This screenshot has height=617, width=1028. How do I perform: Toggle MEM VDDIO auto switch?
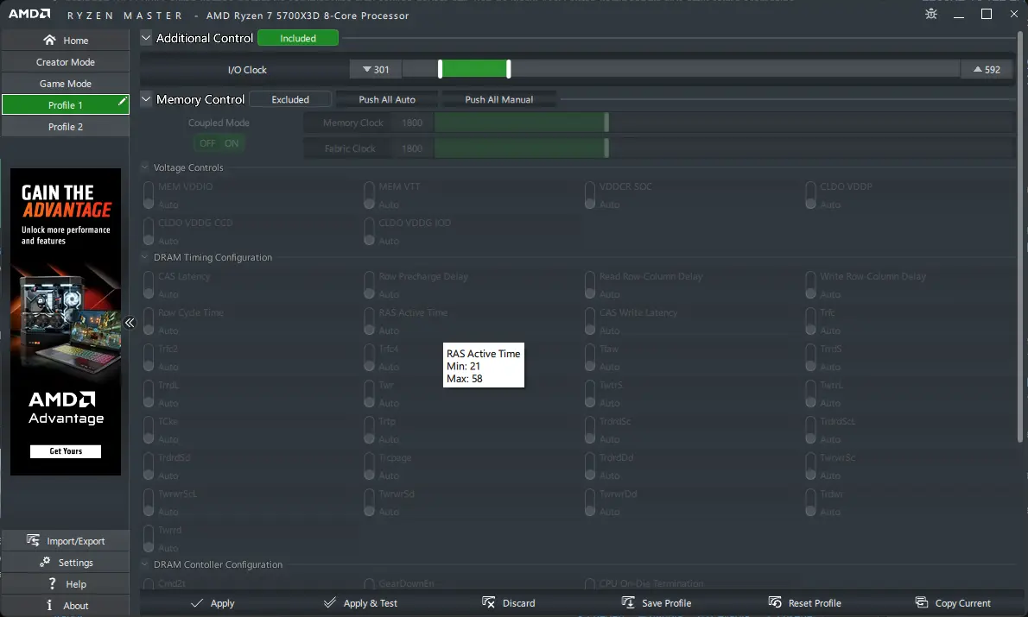149,195
